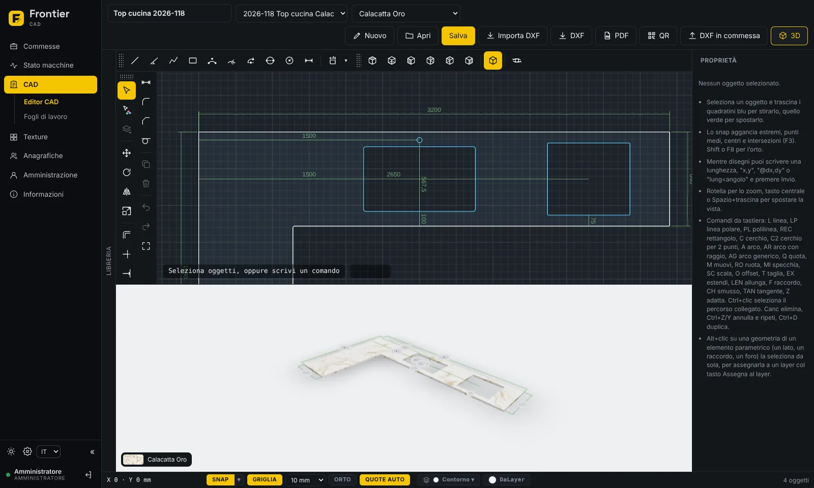Toggle GRIGLIA grid display
Image resolution: width=814 pixels, height=488 pixels.
click(x=265, y=479)
